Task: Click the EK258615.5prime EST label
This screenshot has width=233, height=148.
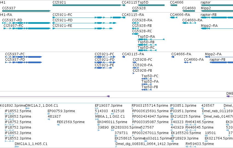Action: click(130, 138)
